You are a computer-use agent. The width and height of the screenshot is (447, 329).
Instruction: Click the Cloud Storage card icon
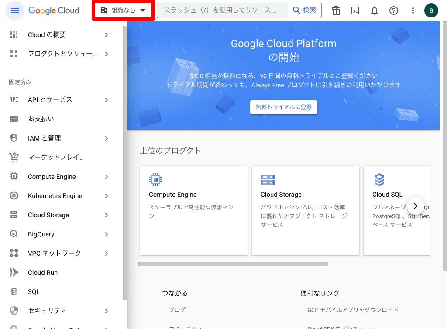click(268, 179)
